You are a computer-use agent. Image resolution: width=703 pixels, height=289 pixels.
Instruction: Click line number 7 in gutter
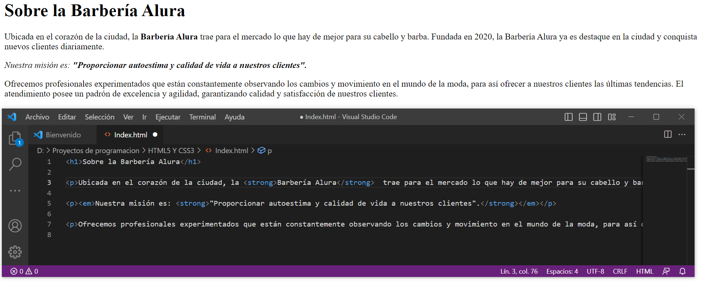click(x=49, y=224)
